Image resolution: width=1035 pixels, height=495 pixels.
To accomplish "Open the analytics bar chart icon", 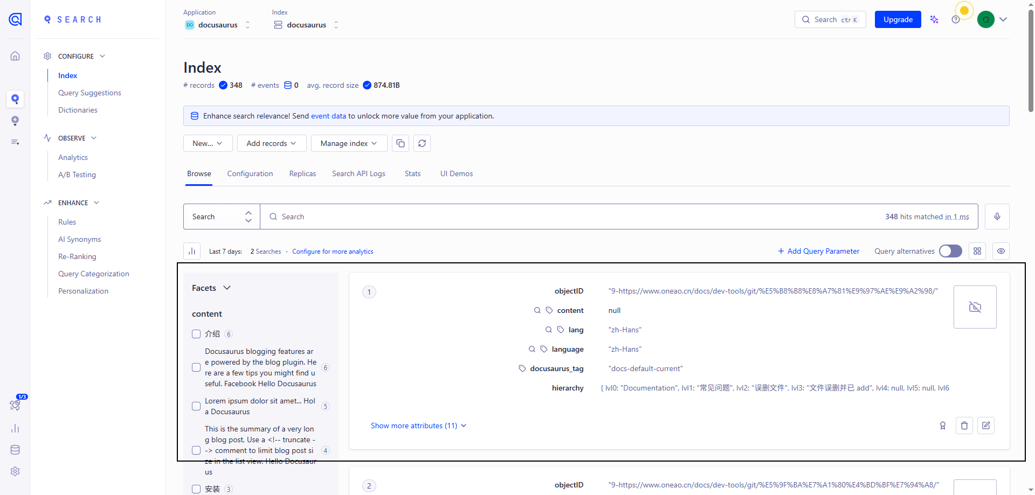I will (192, 251).
